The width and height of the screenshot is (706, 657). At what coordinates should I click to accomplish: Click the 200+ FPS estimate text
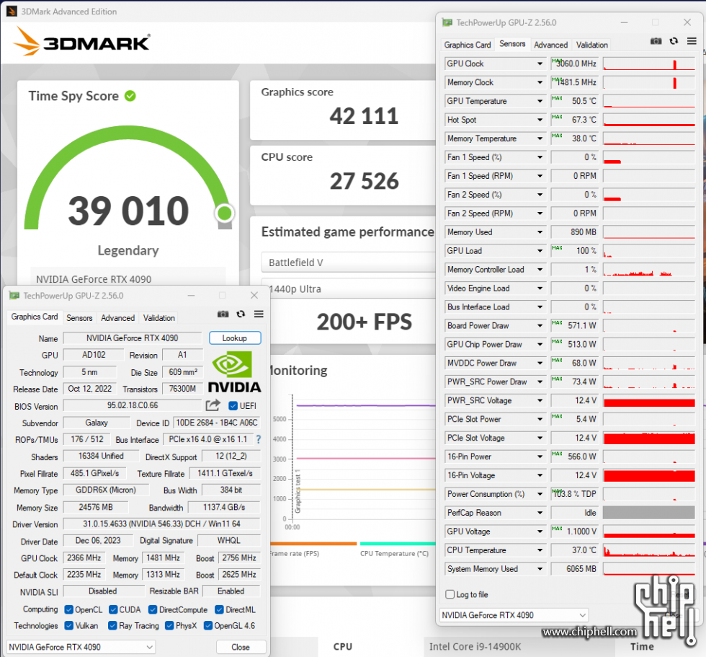point(364,322)
